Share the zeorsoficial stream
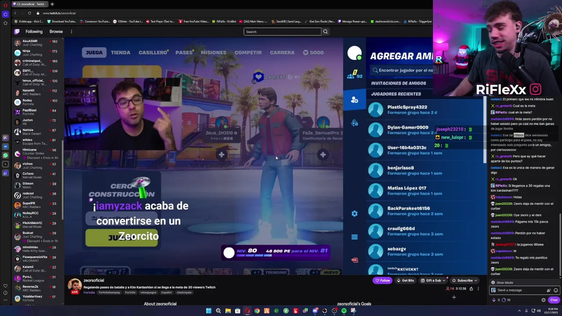 pos(471,288)
